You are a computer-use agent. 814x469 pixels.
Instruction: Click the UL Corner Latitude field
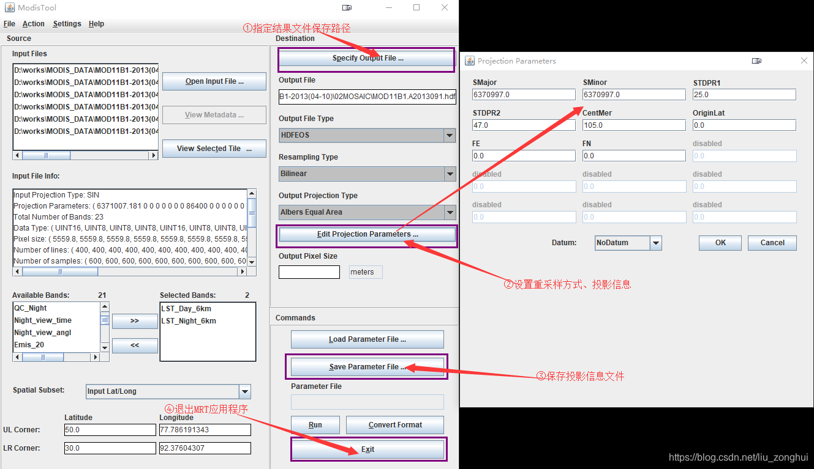click(x=110, y=430)
